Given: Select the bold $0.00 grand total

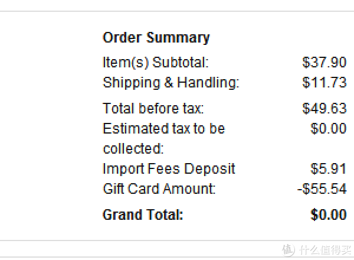Looking at the screenshot, I should click(329, 214).
